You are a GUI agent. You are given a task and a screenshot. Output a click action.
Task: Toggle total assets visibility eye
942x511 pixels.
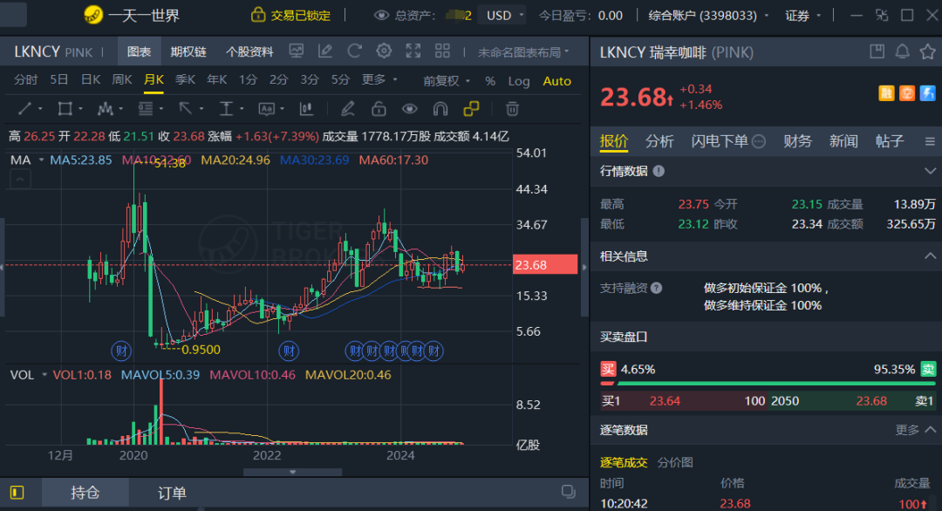click(x=381, y=15)
